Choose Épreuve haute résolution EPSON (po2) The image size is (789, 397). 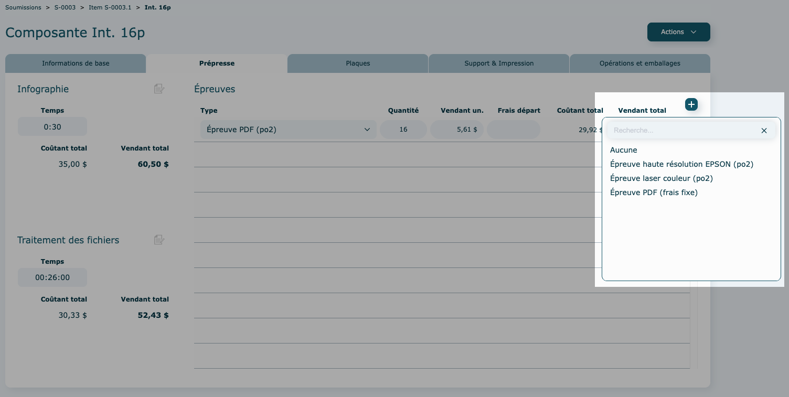click(x=681, y=164)
